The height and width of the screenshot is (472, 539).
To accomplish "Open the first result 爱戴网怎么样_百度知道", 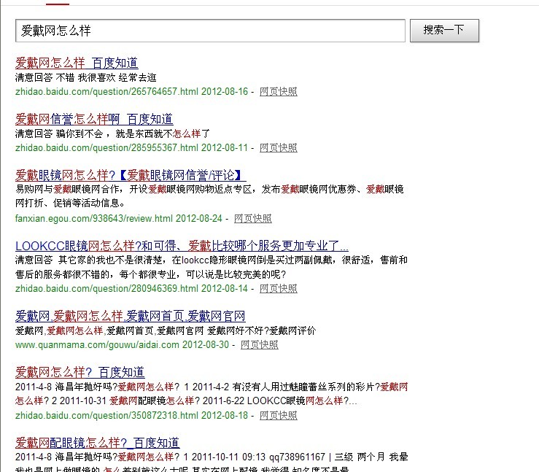I will [x=77, y=63].
